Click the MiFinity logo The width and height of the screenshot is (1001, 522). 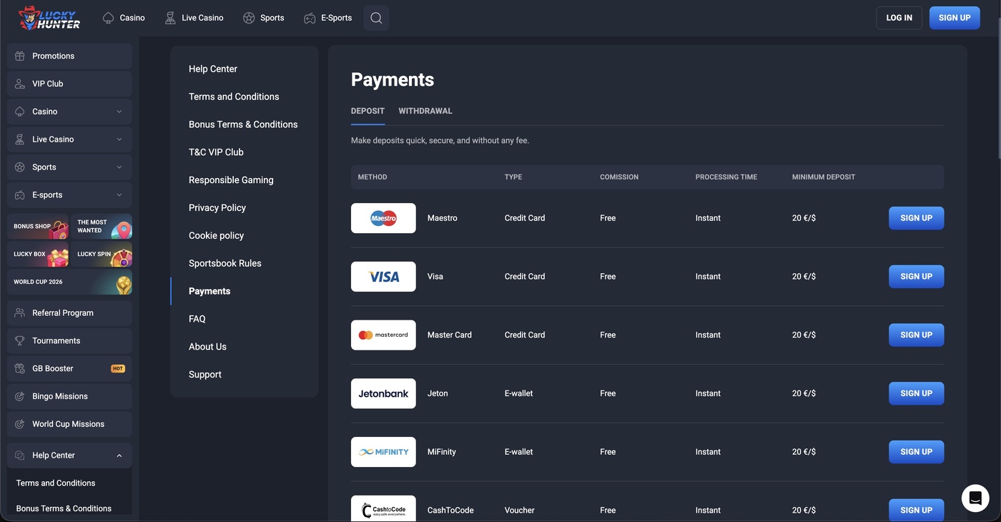(383, 452)
